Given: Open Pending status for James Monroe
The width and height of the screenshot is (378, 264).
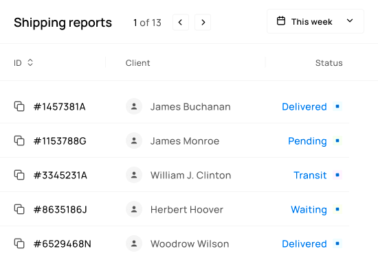Looking at the screenshot, I should coord(307,141).
